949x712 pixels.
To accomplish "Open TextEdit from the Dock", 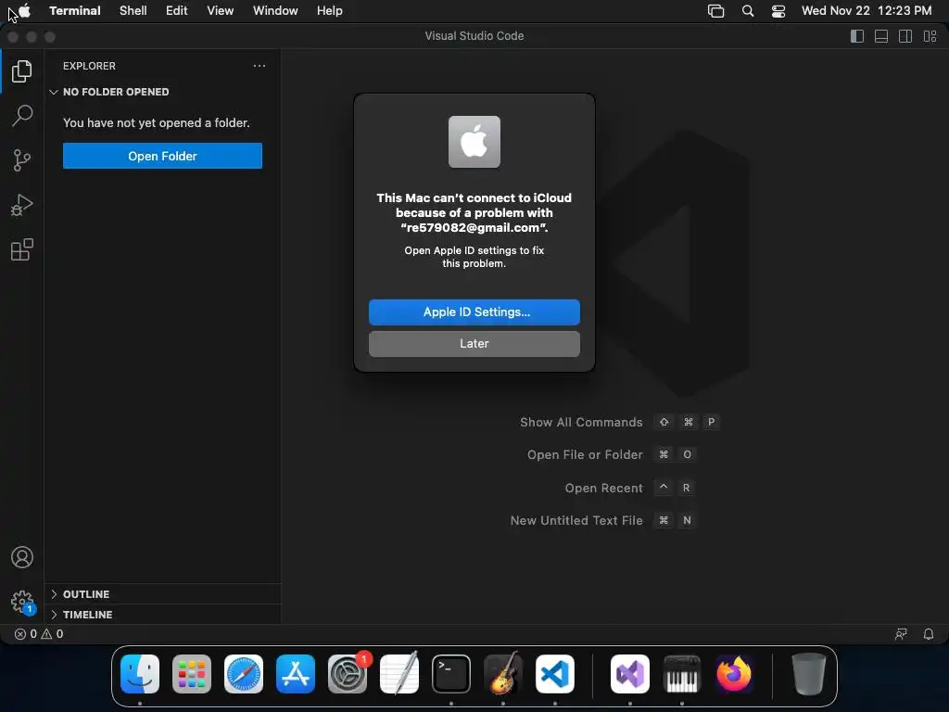I will pos(399,674).
